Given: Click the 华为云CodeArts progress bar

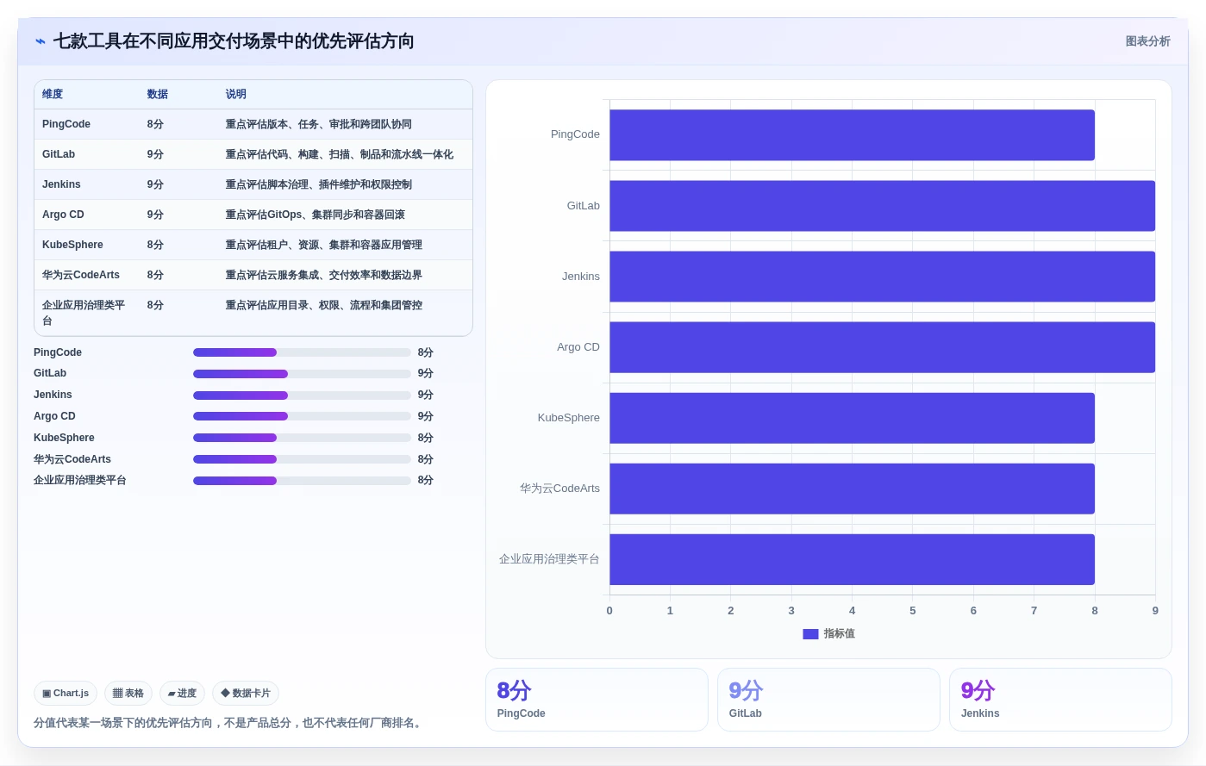Looking at the screenshot, I should click(302, 459).
